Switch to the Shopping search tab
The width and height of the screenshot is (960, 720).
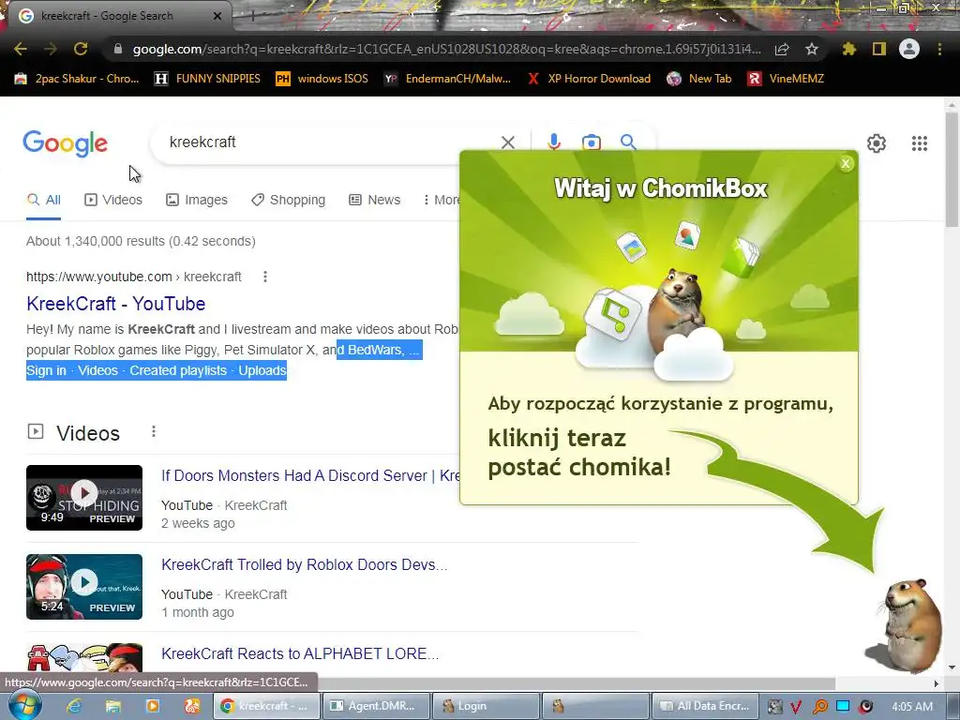[x=288, y=201]
